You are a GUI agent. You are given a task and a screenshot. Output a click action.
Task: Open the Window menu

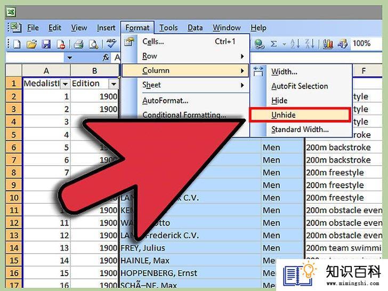click(227, 28)
